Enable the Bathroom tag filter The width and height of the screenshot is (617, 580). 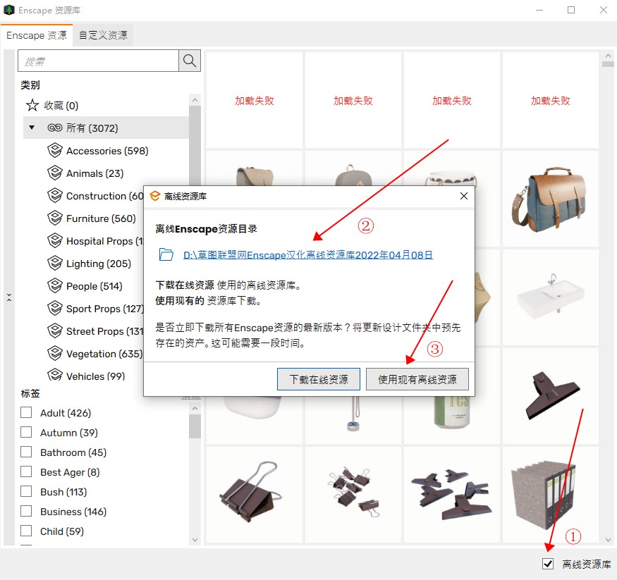(26, 452)
